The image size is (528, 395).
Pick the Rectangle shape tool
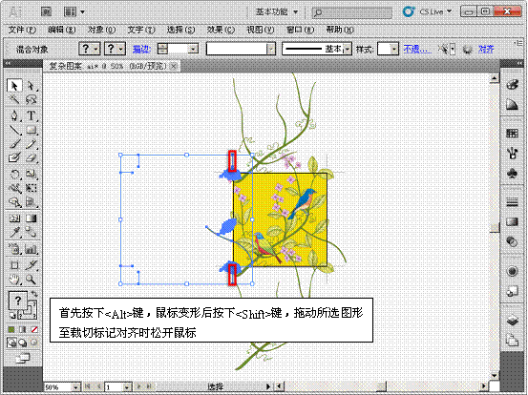pyautogui.click(x=31, y=130)
